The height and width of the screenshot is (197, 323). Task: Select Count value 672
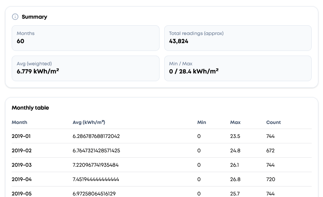270,150
